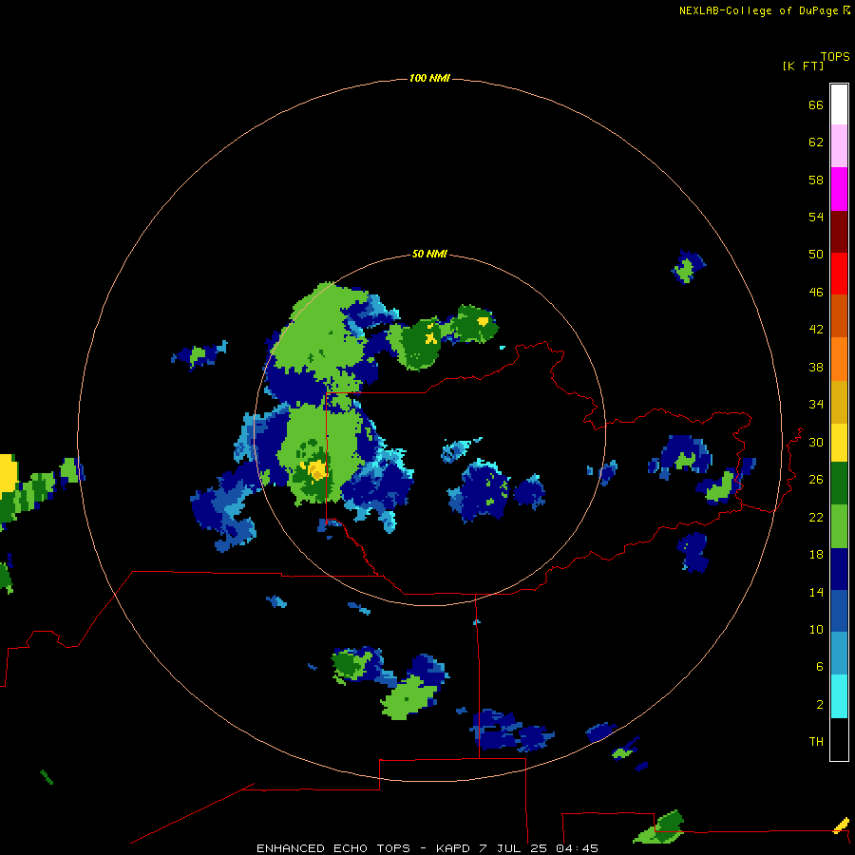Pick the dark orange legend swatch
The height and width of the screenshot is (855, 855).
[x=839, y=315]
